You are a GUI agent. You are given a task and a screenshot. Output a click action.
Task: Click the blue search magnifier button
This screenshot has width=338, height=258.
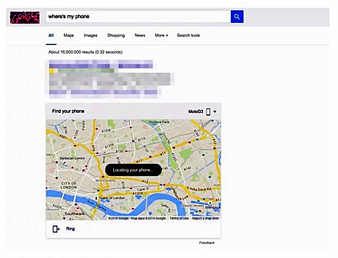pyautogui.click(x=237, y=16)
